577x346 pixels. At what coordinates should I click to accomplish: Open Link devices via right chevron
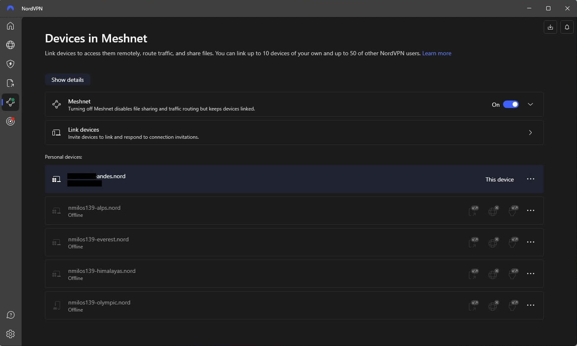tap(530, 133)
